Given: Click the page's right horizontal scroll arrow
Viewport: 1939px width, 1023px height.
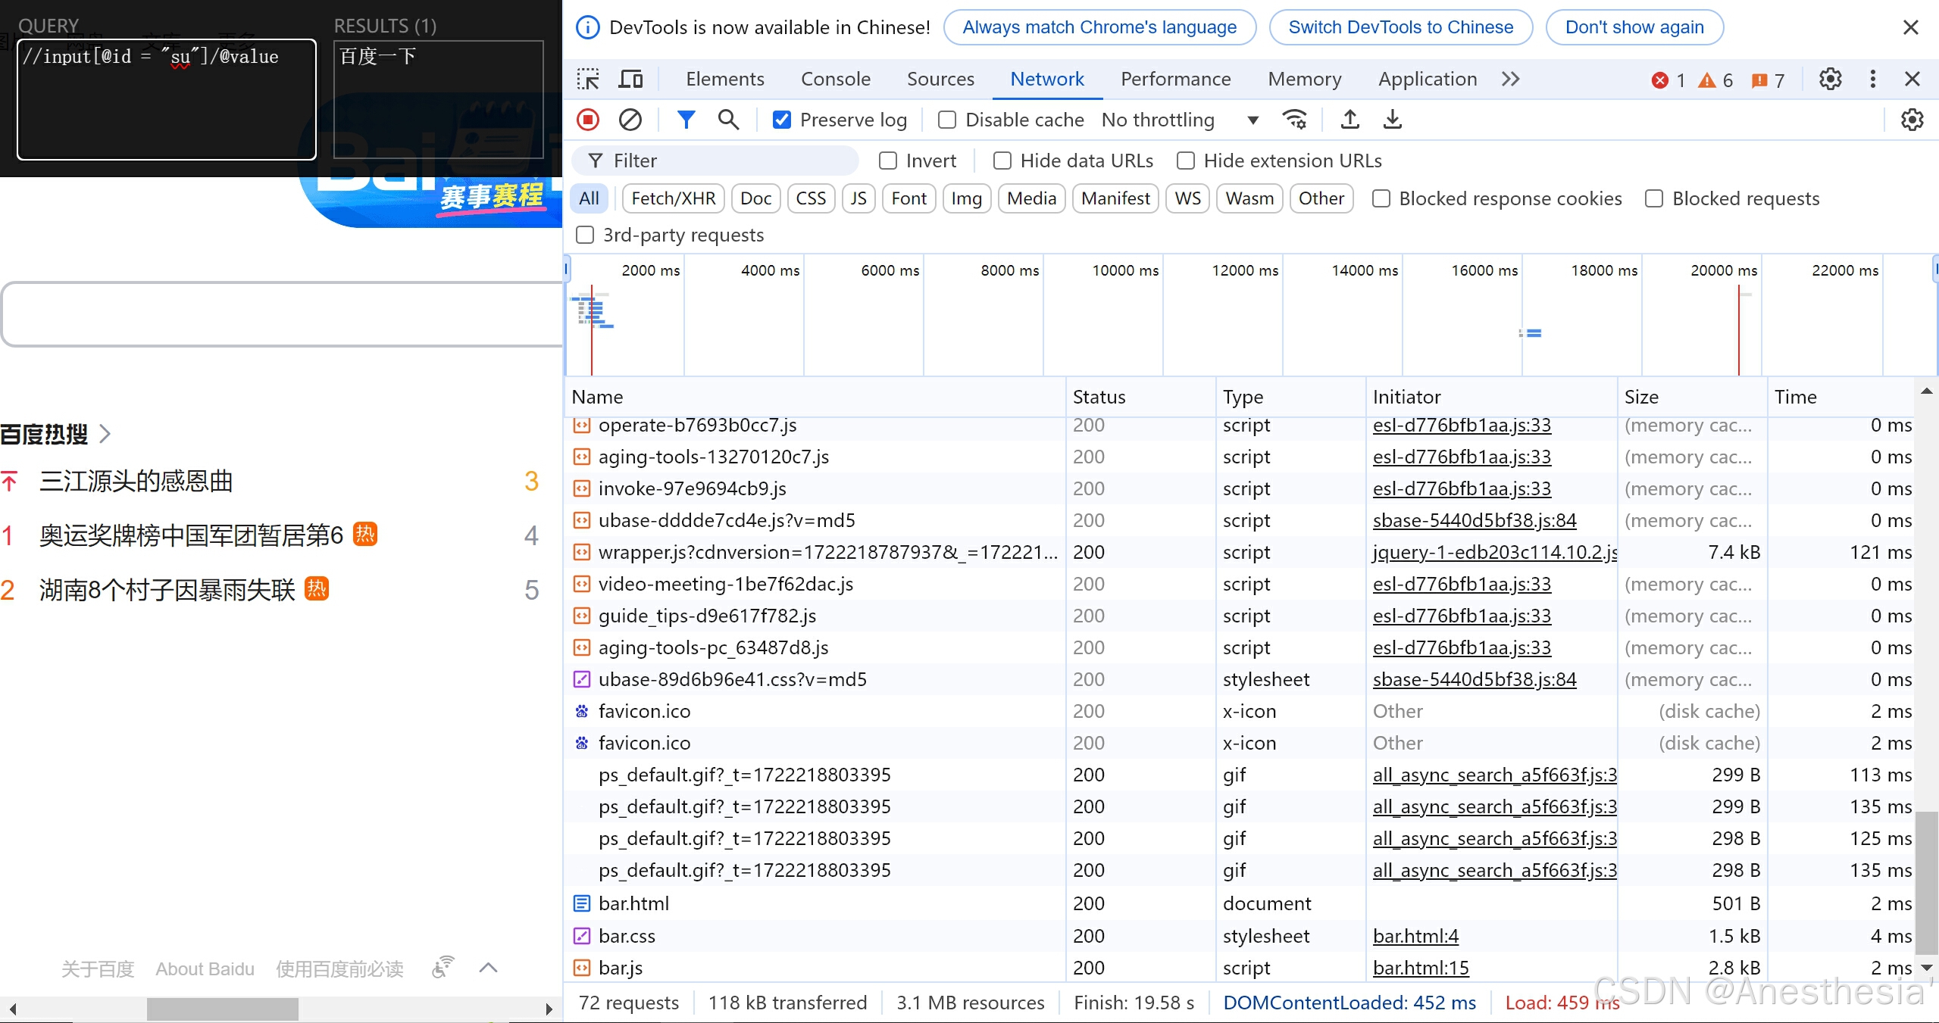Looking at the screenshot, I should [549, 1009].
